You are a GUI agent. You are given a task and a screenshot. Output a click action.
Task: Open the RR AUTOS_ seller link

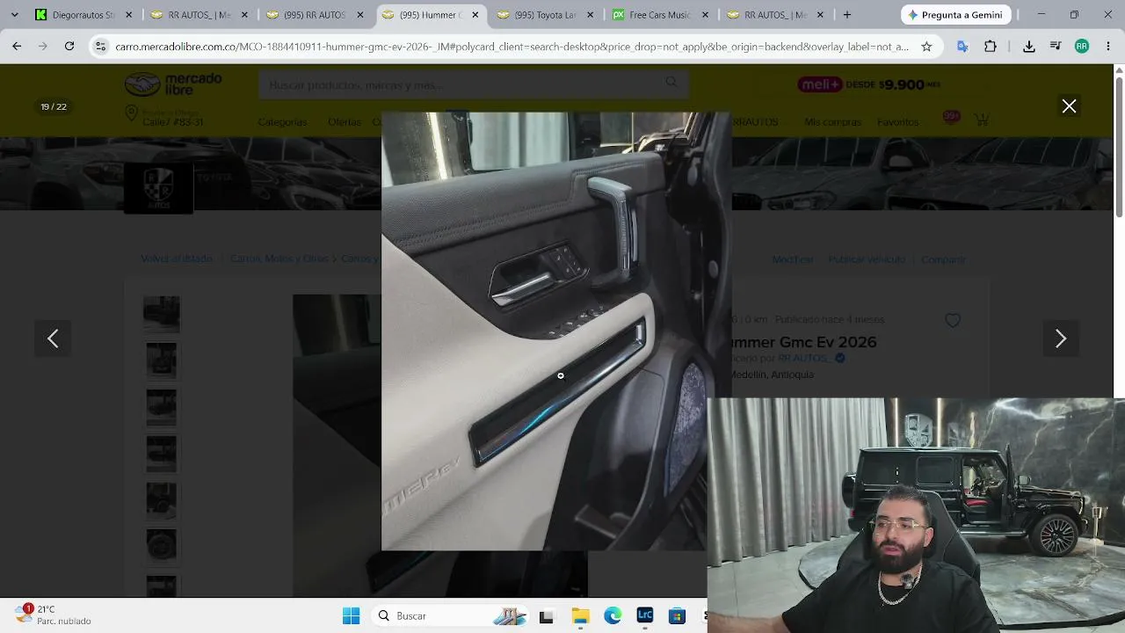[x=803, y=359]
